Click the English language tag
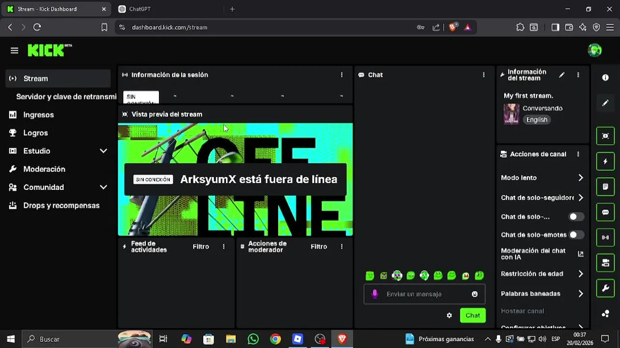 click(537, 119)
